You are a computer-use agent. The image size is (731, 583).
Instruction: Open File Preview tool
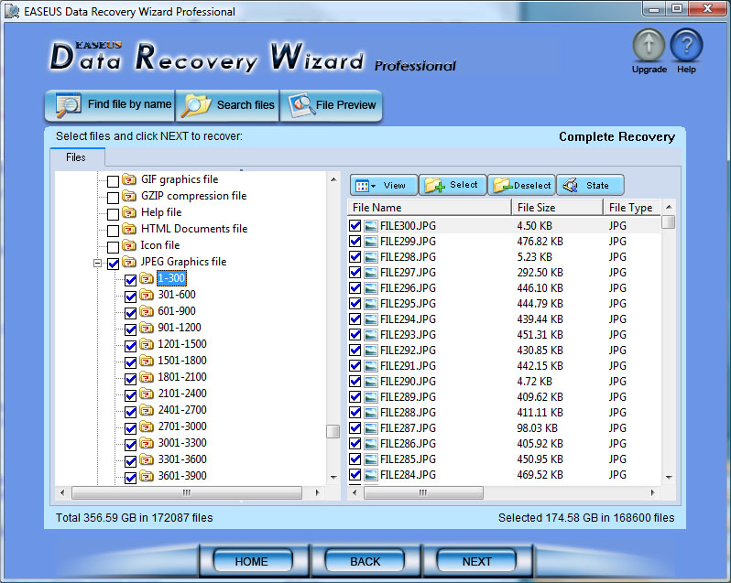click(331, 105)
